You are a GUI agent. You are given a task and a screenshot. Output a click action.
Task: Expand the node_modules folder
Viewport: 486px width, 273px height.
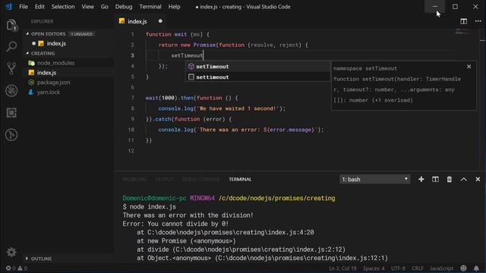pyautogui.click(x=55, y=63)
